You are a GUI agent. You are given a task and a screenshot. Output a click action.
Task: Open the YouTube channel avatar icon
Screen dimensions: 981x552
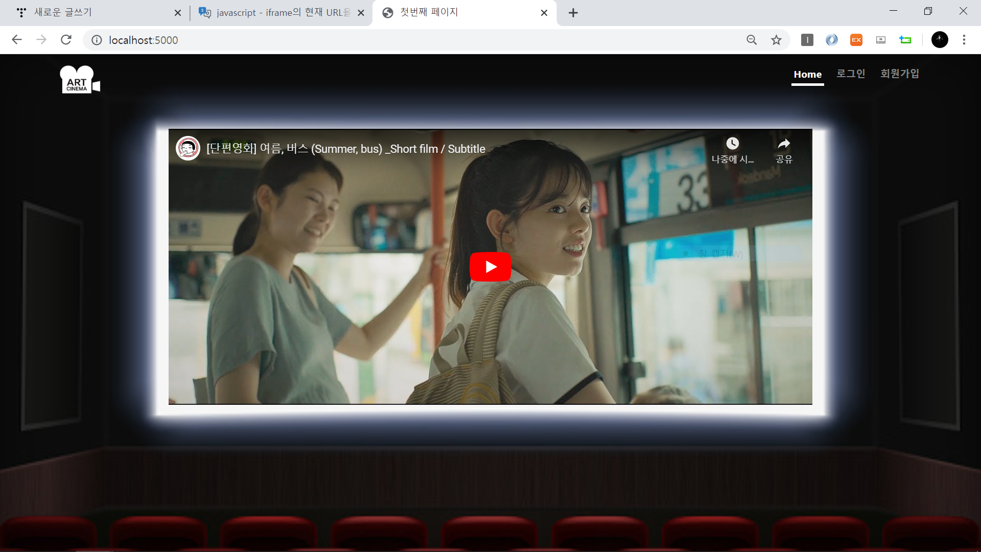click(188, 148)
